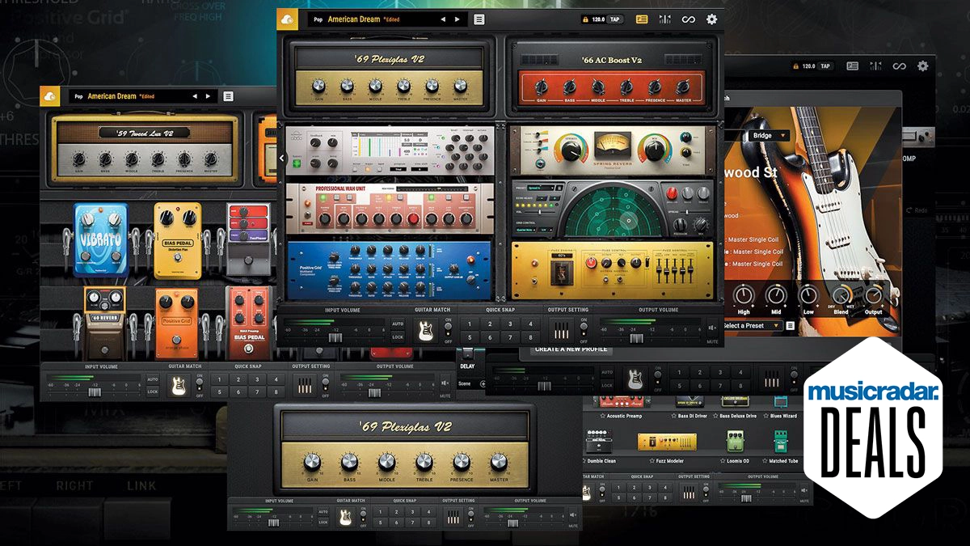This screenshot has width=970, height=546.
Task: Click Input Volume slider in rack window
Action: point(335,336)
